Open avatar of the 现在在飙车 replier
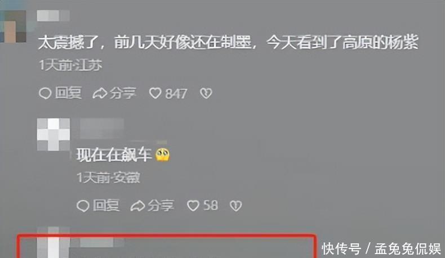The height and width of the screenshot is (258, 445). (x=54, y=134)
